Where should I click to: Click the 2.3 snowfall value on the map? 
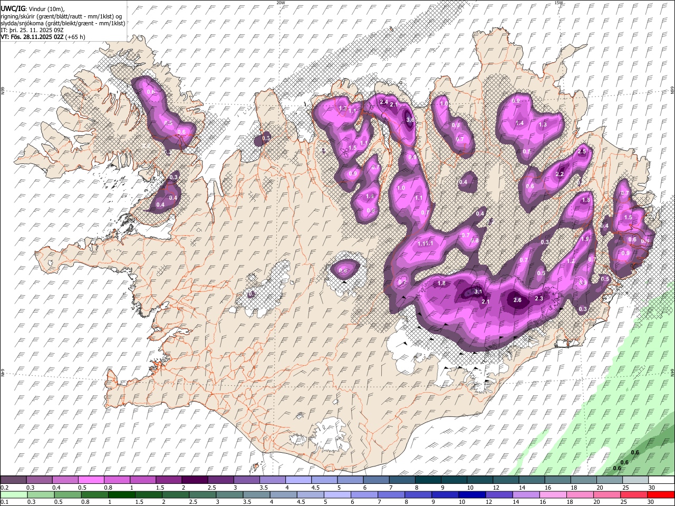coord(539,298)
